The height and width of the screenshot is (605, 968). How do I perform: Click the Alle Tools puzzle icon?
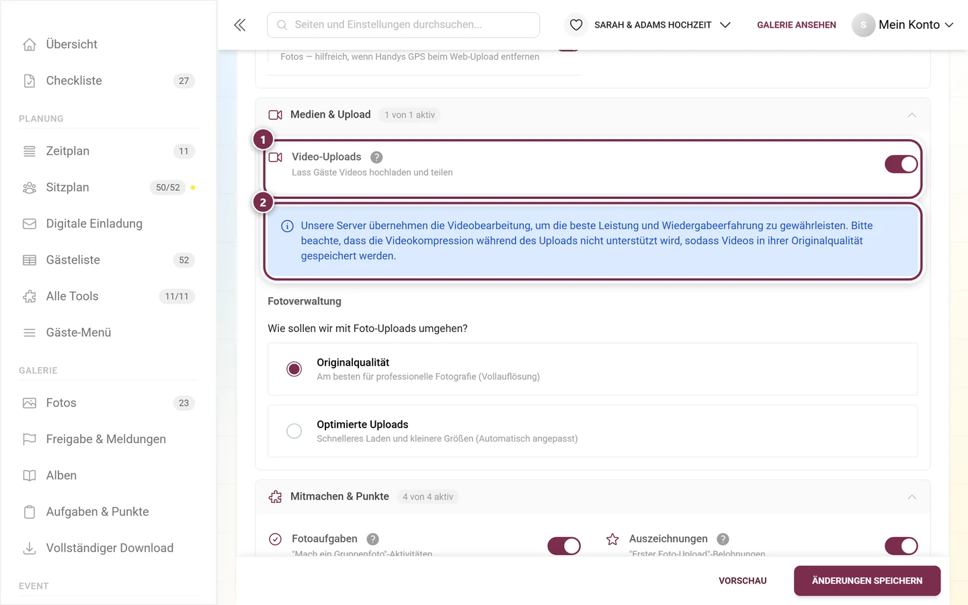[x=30, y=296]
